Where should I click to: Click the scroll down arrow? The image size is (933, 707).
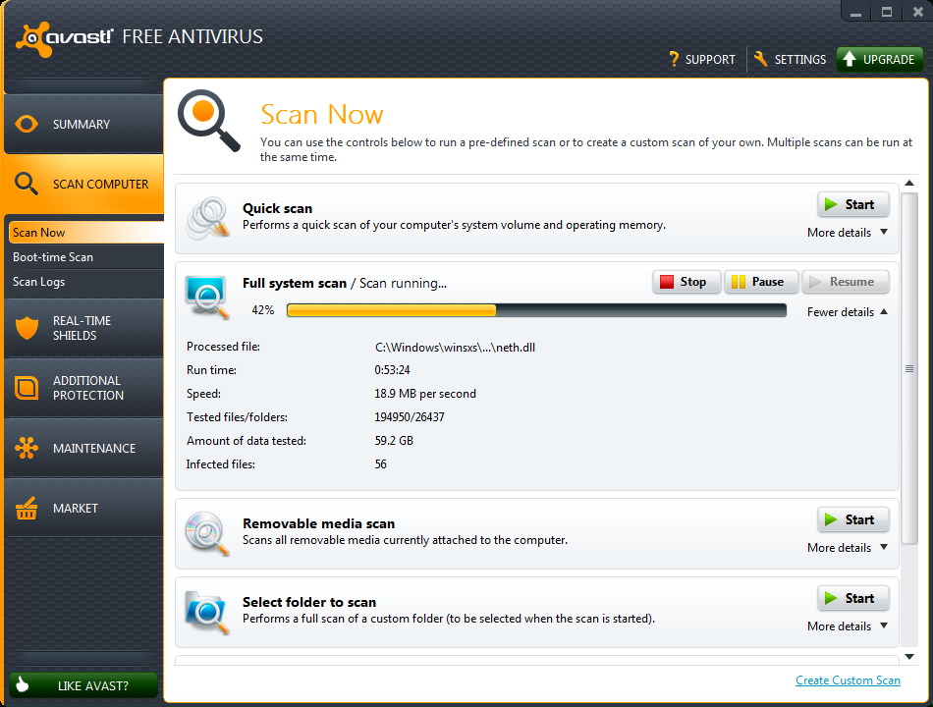(909, 656)
